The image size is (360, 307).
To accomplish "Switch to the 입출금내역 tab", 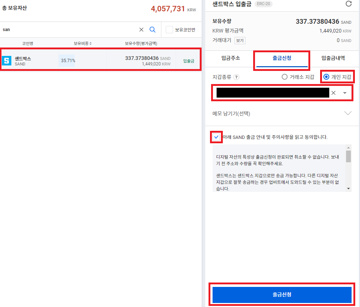I will [x=333, y=58].
